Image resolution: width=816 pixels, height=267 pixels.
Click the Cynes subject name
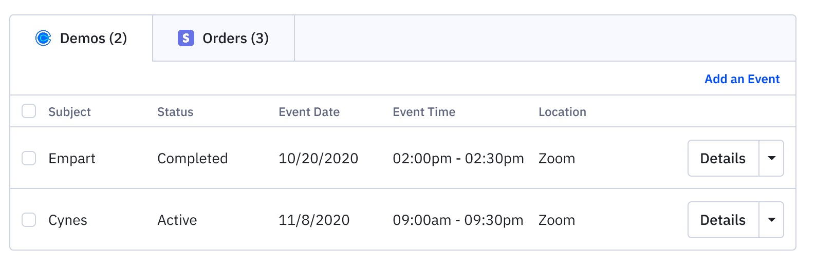click(68, 220)
